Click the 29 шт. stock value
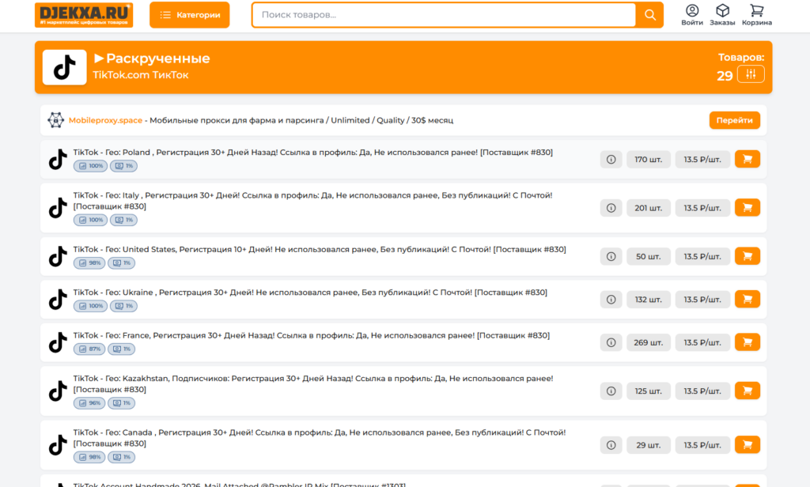810x487 pixels. click(649, 445)
